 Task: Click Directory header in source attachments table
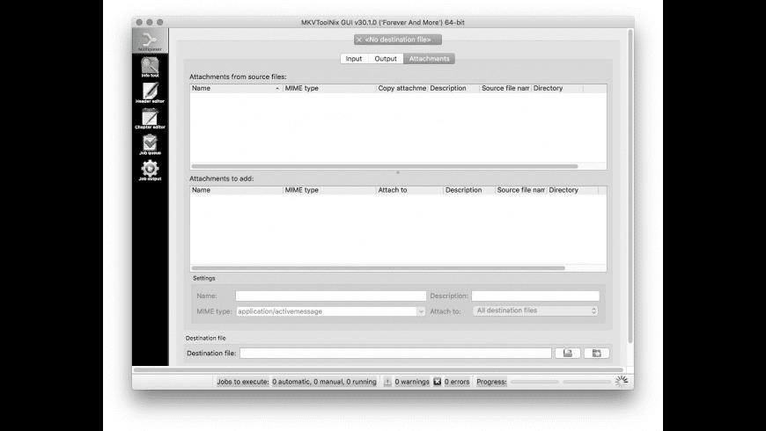[557, 88]
